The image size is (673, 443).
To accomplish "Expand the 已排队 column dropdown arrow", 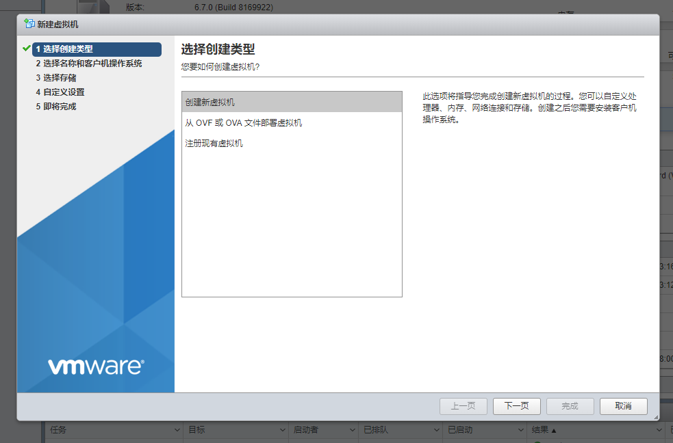I will coord(437,430).
